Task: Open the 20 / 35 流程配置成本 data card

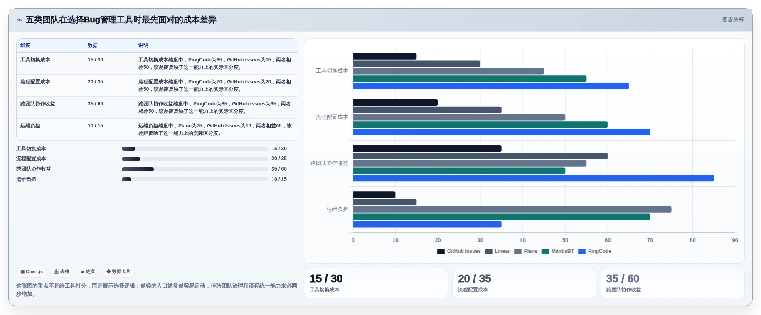Action: coord(524,283)
